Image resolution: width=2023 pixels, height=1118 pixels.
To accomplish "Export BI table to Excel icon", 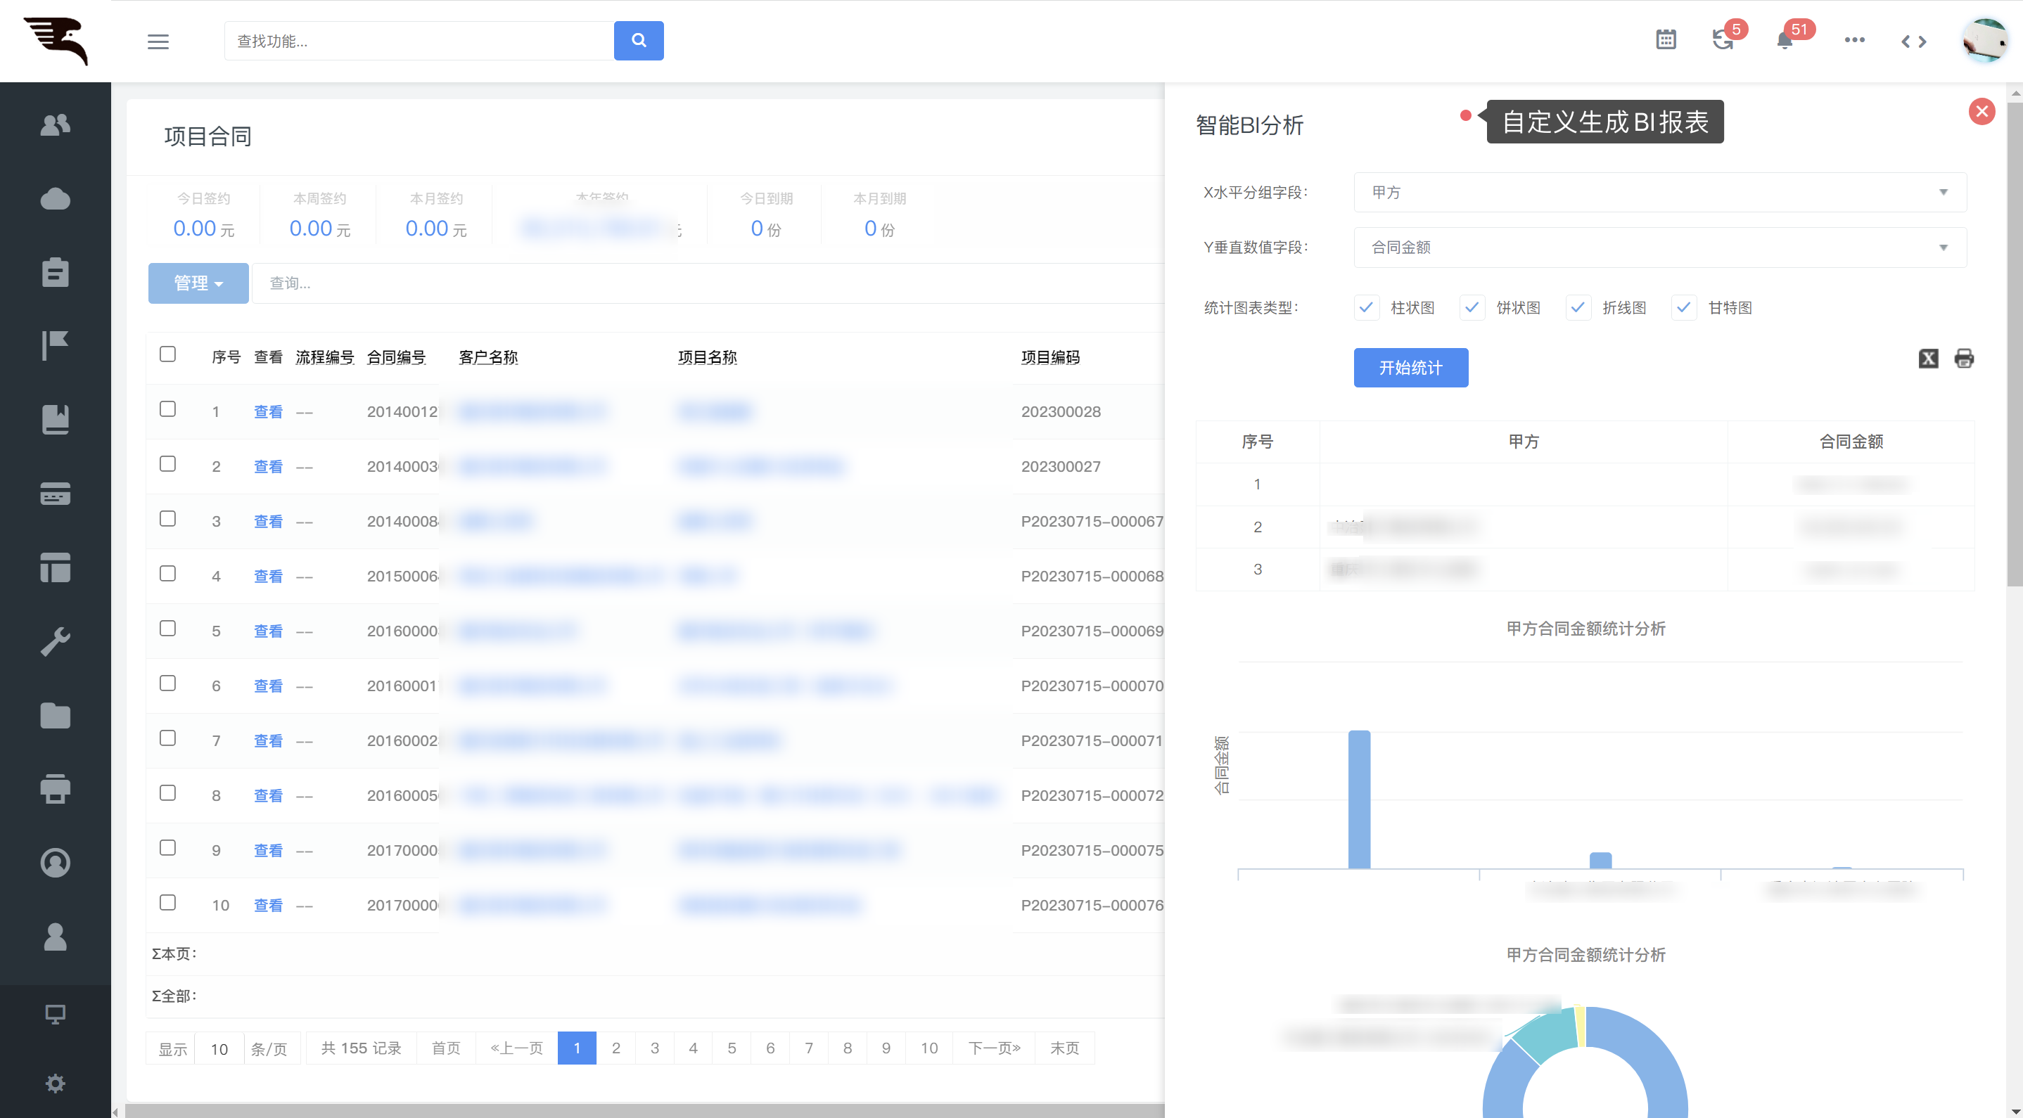I will (x=1928, y=359).
